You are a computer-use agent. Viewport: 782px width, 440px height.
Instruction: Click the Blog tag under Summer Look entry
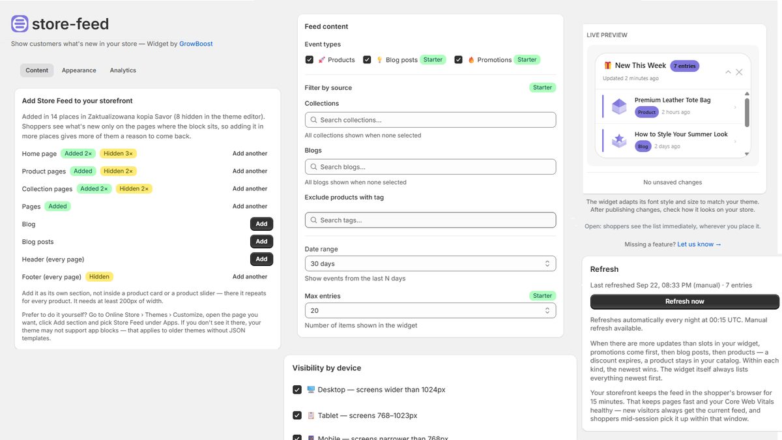[x=643, y=147]
